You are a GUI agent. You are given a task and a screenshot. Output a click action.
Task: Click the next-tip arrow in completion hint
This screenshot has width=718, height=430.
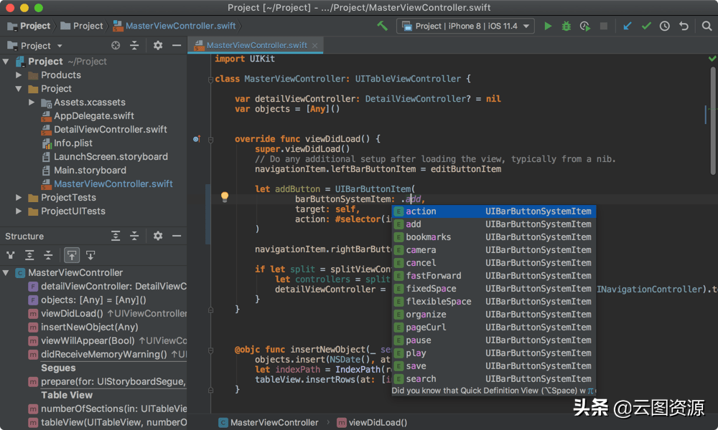coord(591,391)
